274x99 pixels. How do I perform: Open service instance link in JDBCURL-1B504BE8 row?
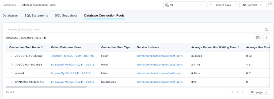[161, 64]
